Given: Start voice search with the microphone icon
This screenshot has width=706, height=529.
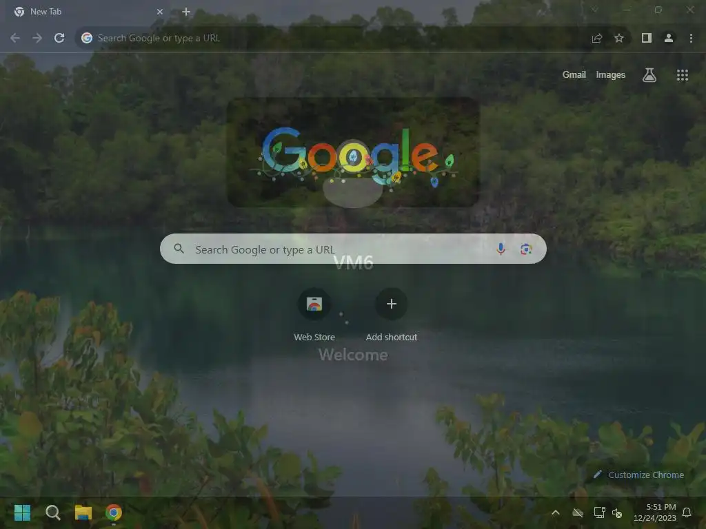Looking at the screenshot, I should (x=501, y=249).
